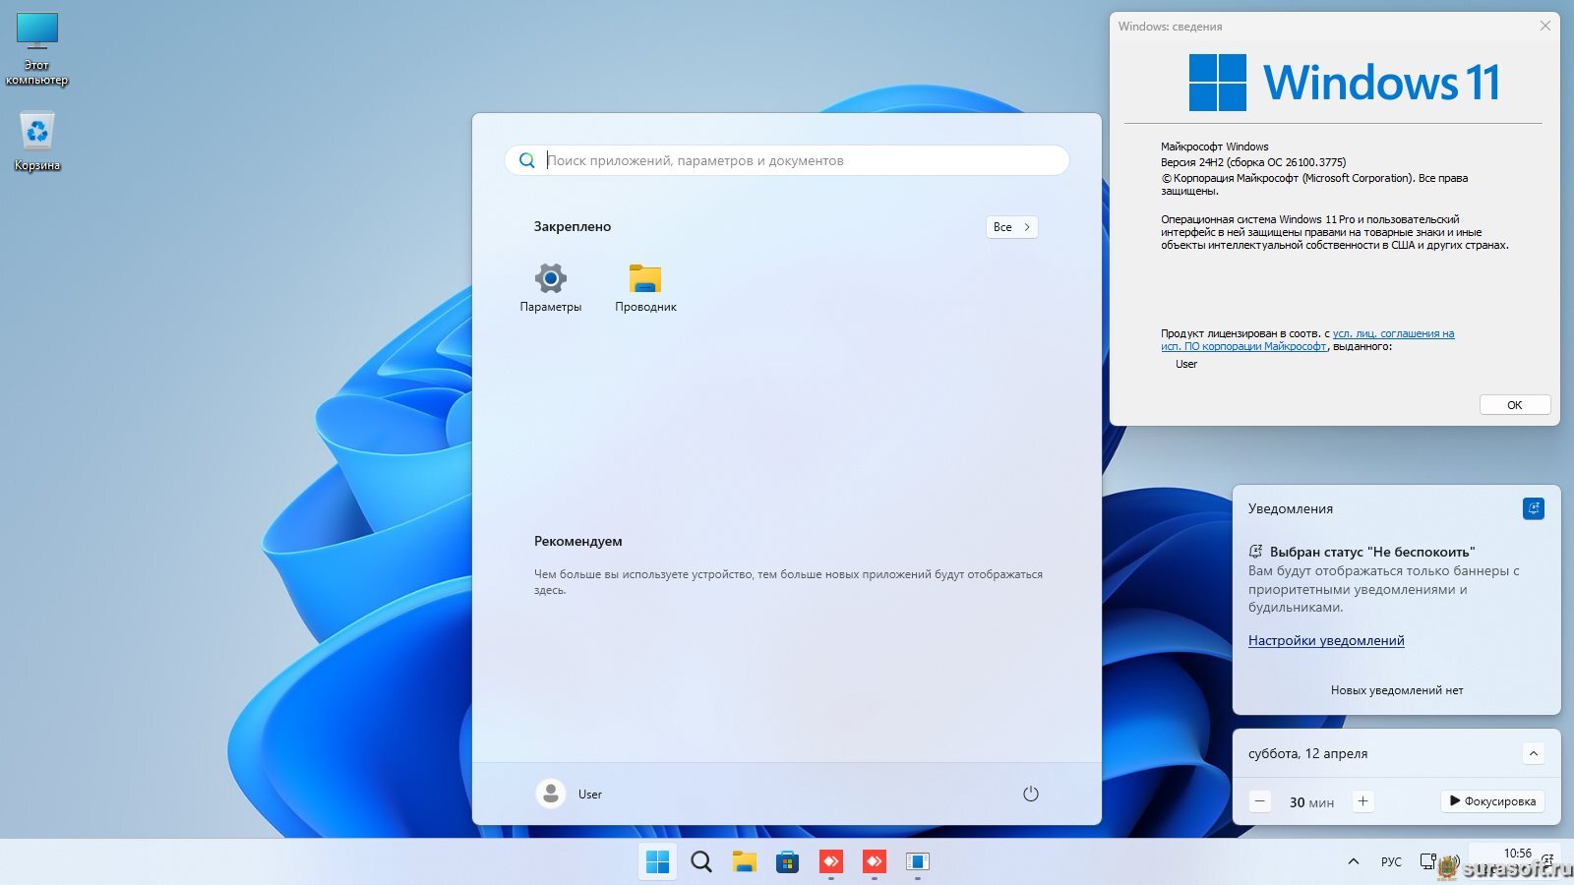Switch to the second red AnyDesk taskbar app
Screen dimensions: 1574x885
click(x=874, y=862)
